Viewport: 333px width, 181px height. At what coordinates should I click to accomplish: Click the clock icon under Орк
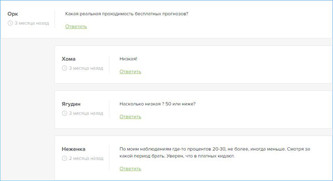pyautogui.click(x=10, y=23)
